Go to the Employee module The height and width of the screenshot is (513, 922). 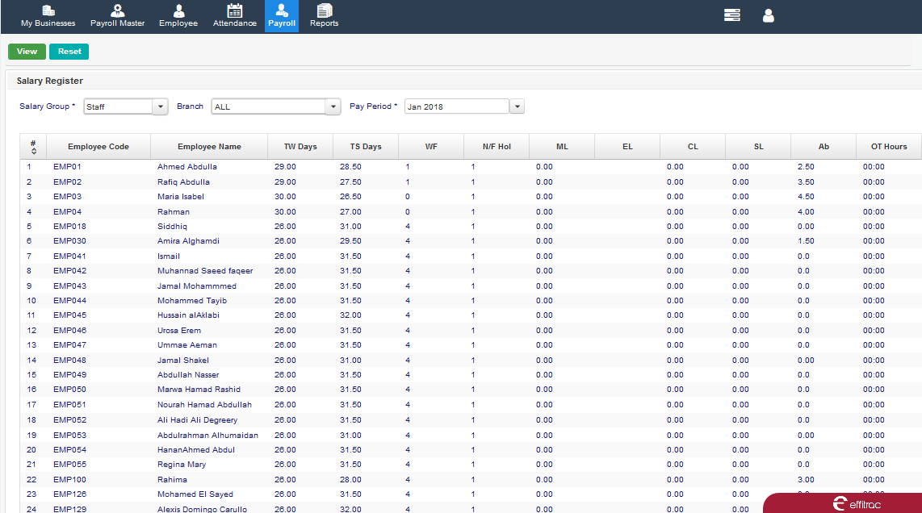coord(178,16)
